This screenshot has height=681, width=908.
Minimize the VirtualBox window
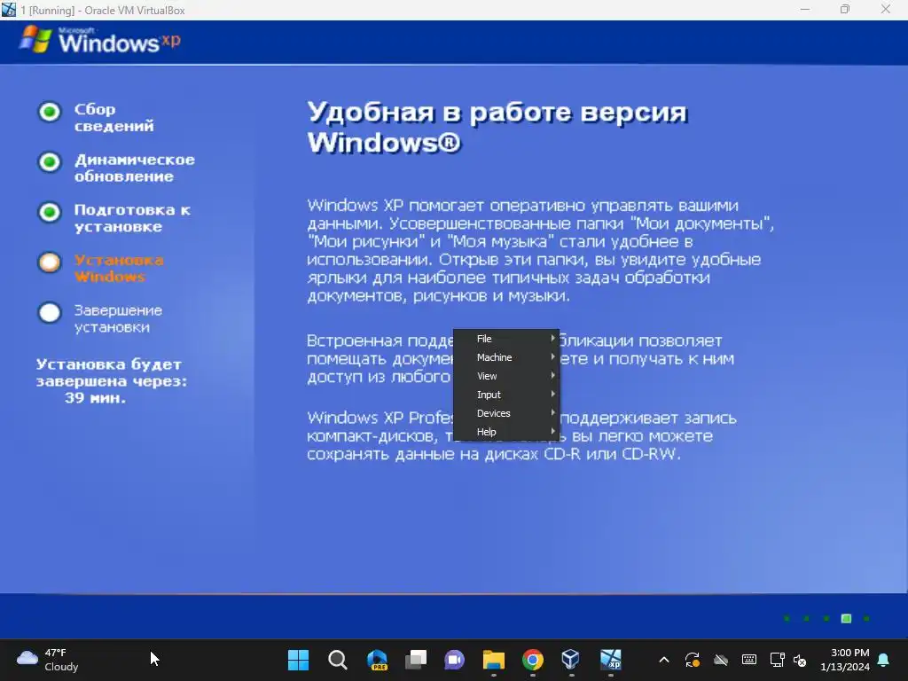(x=804, y=9)
